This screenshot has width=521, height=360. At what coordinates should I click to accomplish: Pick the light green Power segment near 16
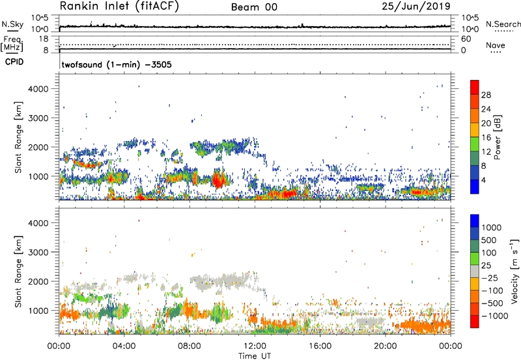(x=475, y=144)
